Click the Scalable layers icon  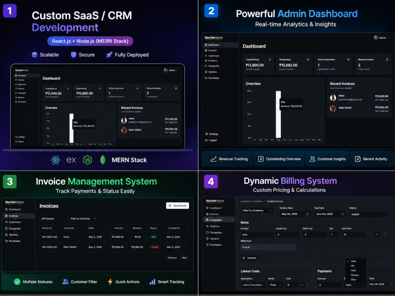[34, 54]
